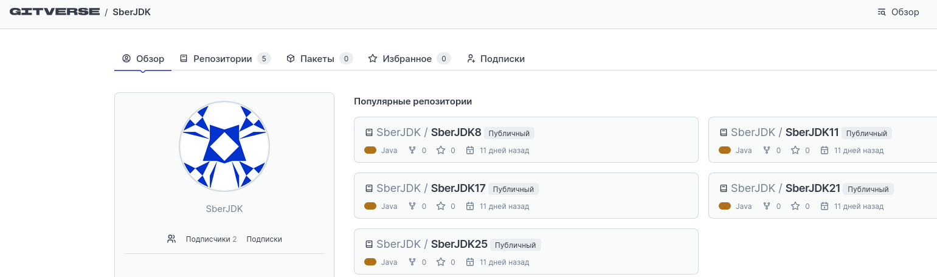Click the repo icon beside SberJDK21
Viewport: 937px width, 277px height.
723,188
